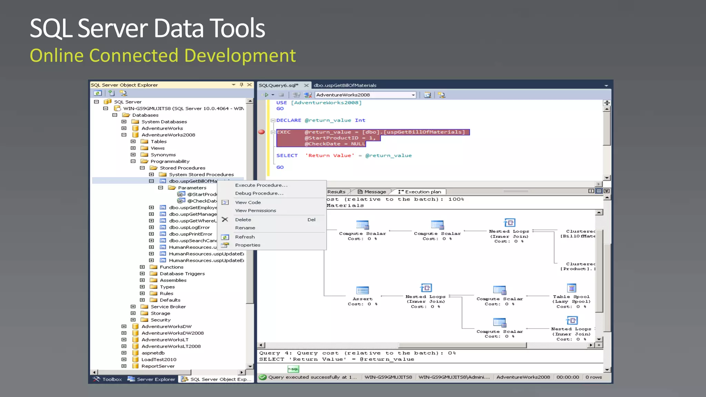Click the Tables folder icon
Screen dimensions: 706x397
(144, 142)
